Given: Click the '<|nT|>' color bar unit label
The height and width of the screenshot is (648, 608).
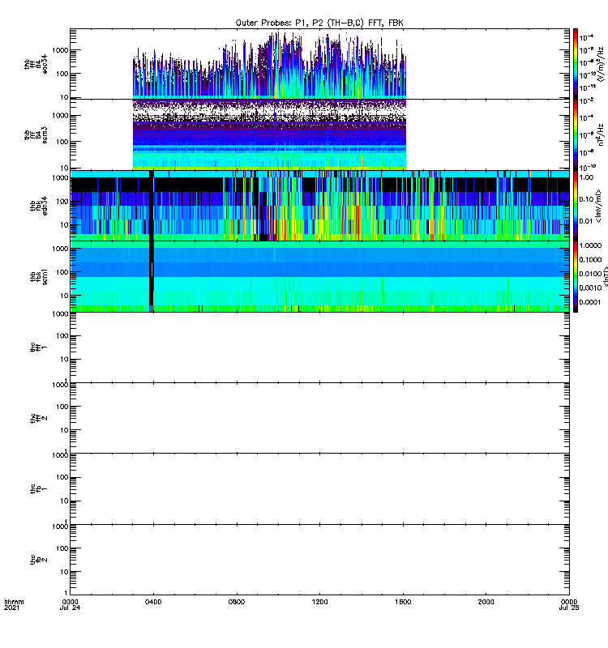Looking at the screenshot, I should 606,276.
